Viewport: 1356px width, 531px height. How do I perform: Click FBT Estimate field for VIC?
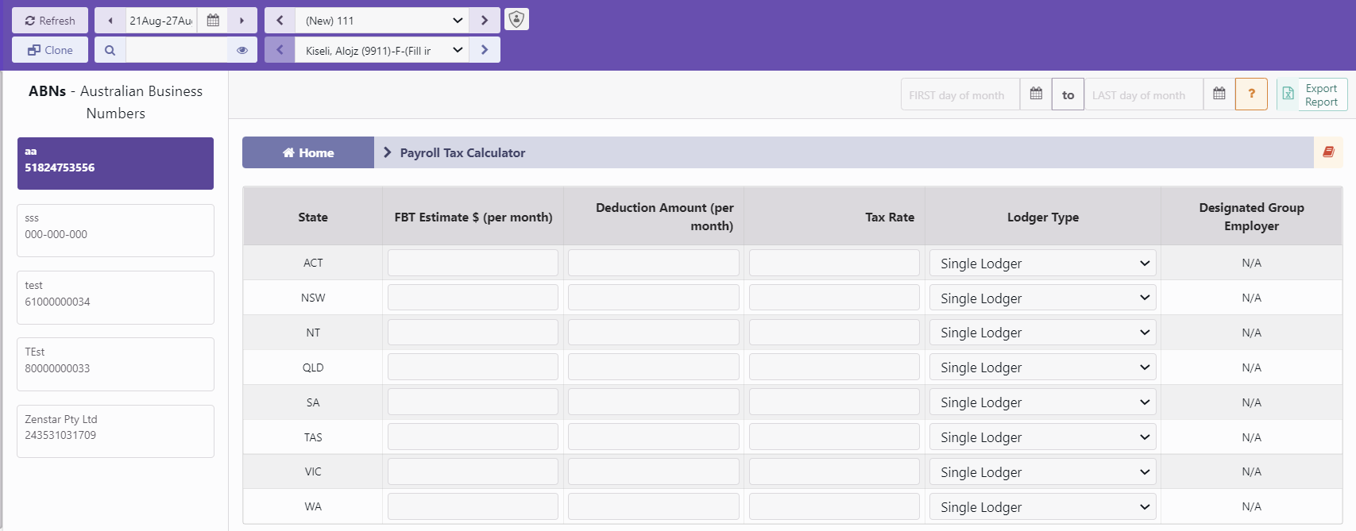point(473,471)
